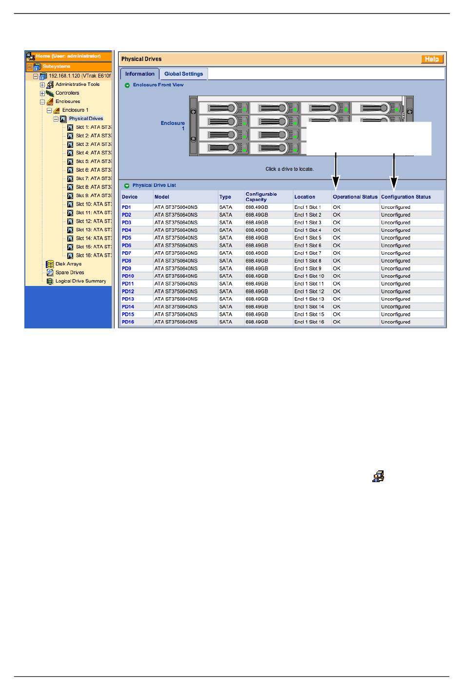Image resolution: width=463 pixels, height=690 pixels.
Task: Click the Administrative Tools icon
Action: click(50, 84)
